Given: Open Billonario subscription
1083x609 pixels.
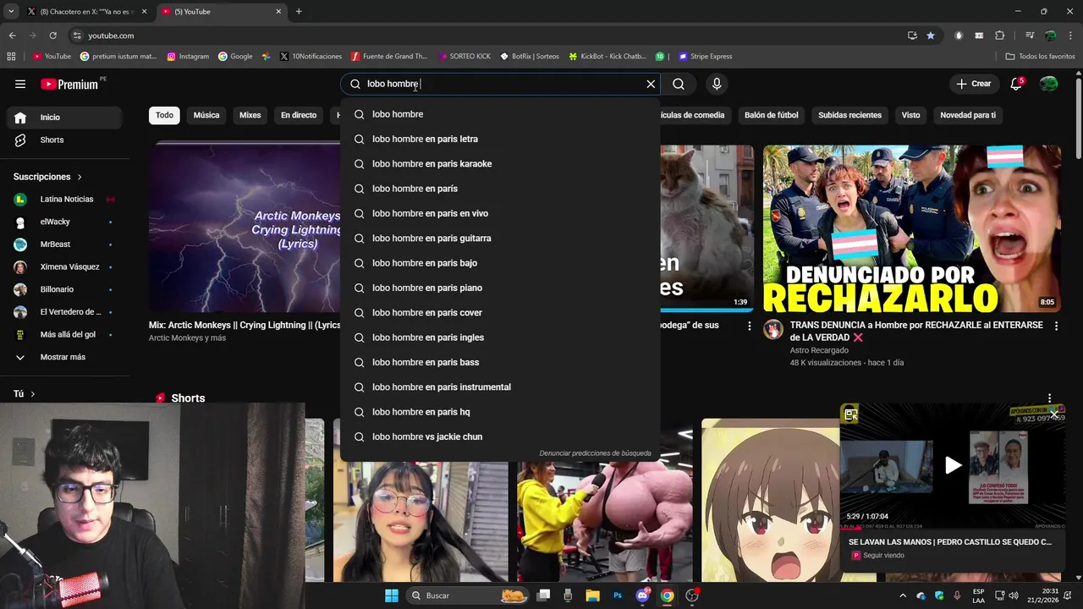Looking at the screenshot, I should (x=64, y=289).
